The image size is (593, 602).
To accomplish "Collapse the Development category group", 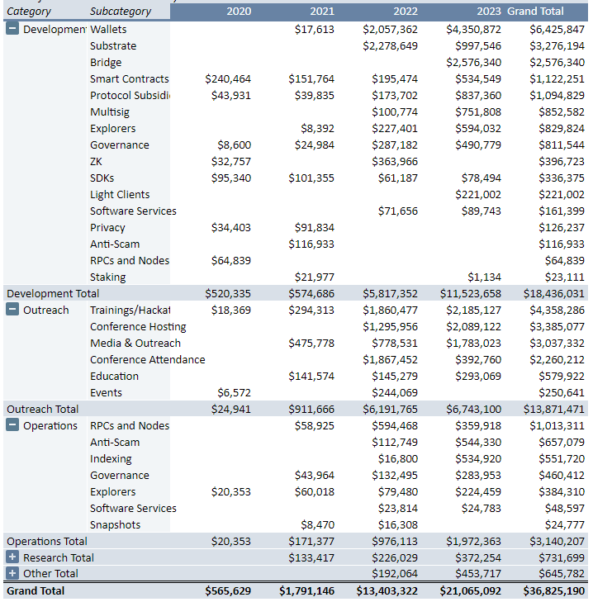I will click(12, 29).
